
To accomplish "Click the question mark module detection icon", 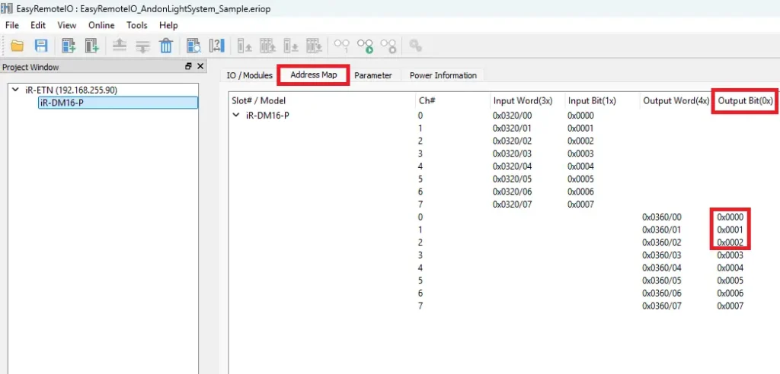I will point(217,46).
